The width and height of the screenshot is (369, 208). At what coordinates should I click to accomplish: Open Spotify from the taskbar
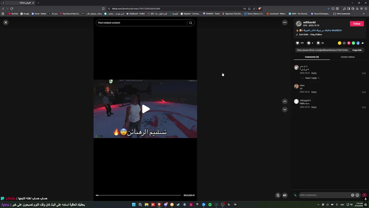[210, 205]
